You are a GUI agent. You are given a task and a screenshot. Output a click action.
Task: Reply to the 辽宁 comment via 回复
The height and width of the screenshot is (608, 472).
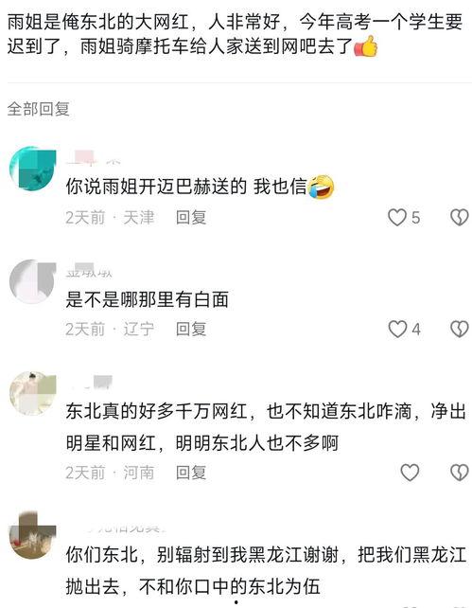click(x=191, y=330)
